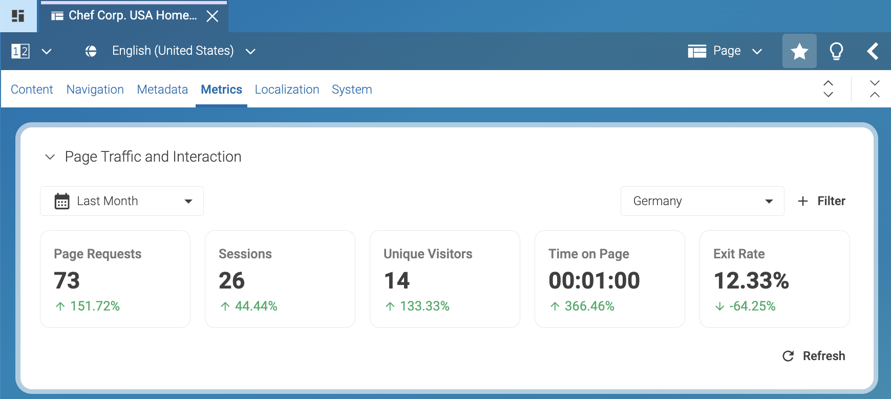Switch to the Content tab
This screenshot has height=399, width=891.
tap(32, 90)
